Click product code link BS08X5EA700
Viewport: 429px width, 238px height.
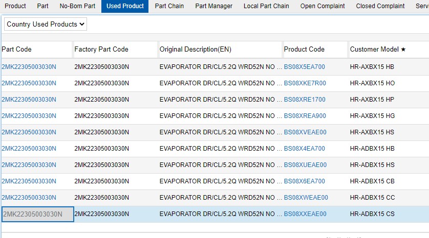point(304,67)
